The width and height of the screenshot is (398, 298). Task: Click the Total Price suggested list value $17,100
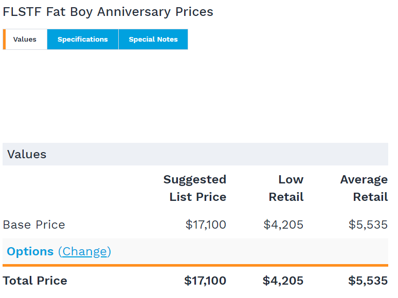click(x=205, y=281)
